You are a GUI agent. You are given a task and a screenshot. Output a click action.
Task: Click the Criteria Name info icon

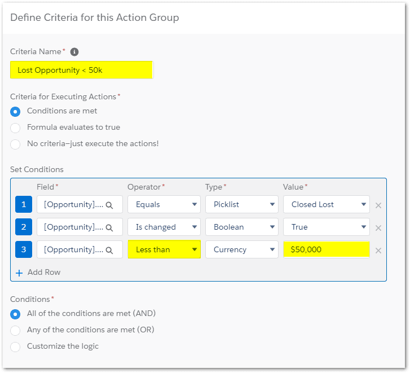pyautogui.click(x=74, y=52)
